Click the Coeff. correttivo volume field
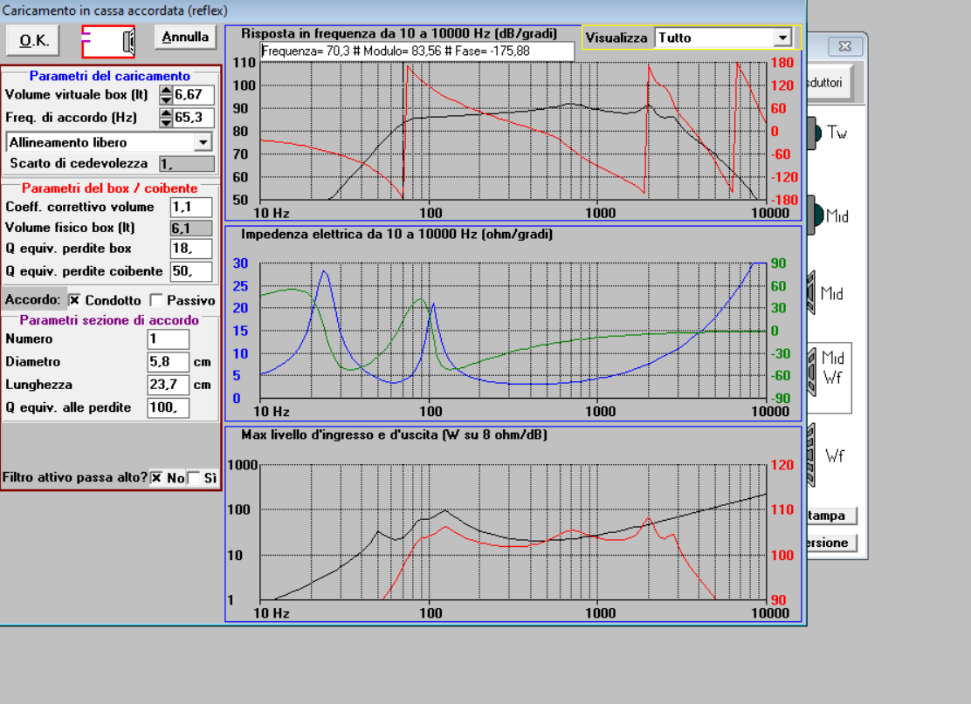The height and width of the screenshot is (704, 971). [x=191, y=208]
